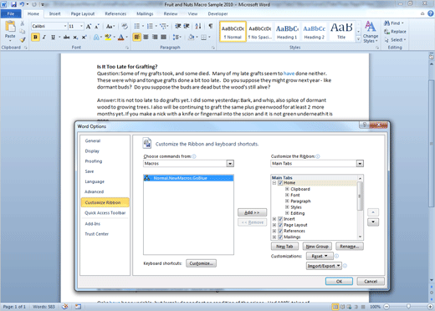
Task: Click OK in Word Options dialog
Action: [x=339, y=281]
